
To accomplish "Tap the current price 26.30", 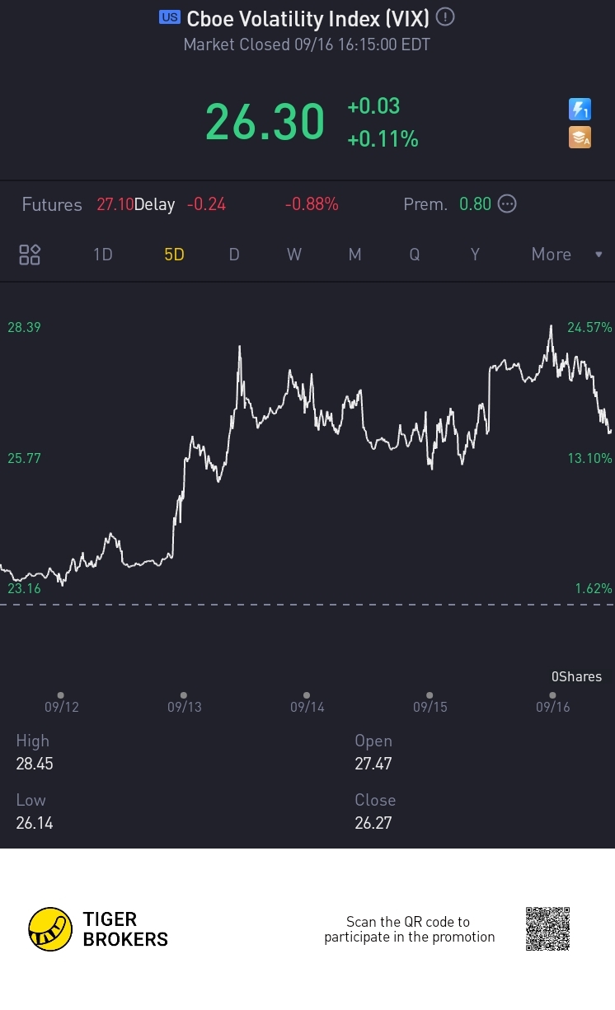I will (x=265, y=122).
